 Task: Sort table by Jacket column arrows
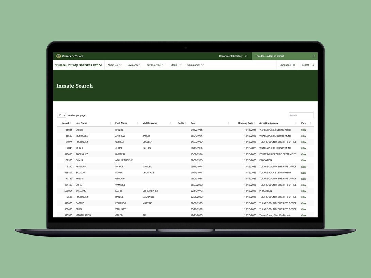(71, 123)
